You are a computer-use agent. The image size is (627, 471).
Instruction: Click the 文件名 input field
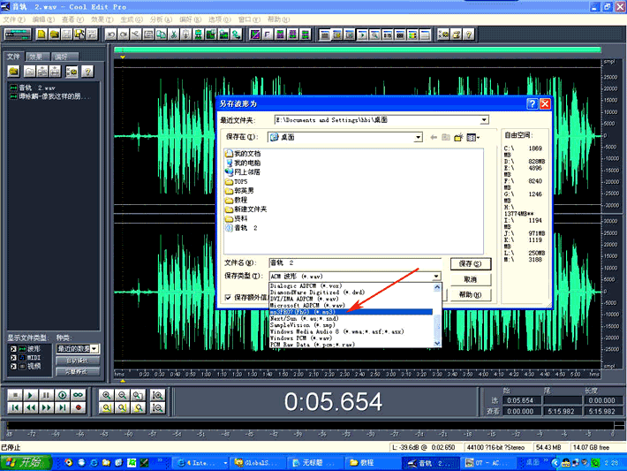coord(353,262)
